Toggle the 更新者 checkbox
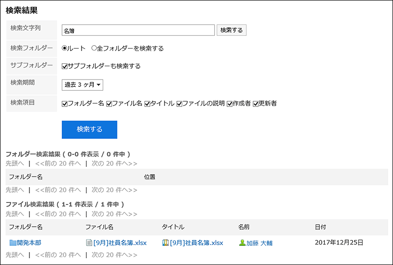The width and height of the screenshot is (393, 265). (x=255, y=104)
